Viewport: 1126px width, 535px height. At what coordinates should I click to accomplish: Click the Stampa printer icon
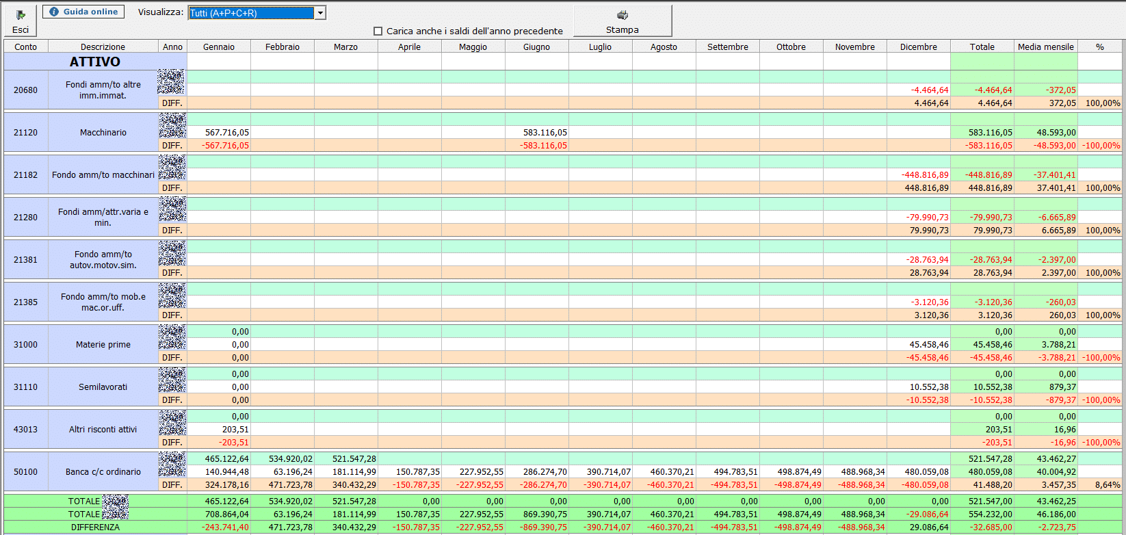click(622, 15)
